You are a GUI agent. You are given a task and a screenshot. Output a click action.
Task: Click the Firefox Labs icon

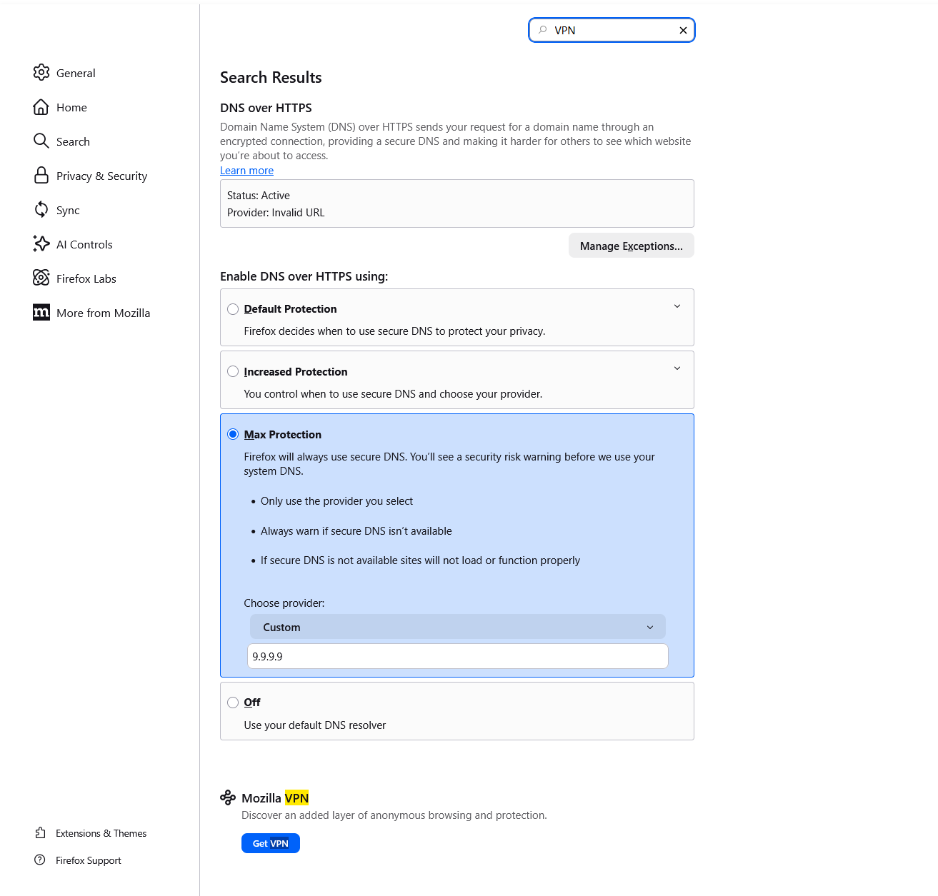click(41, 278)
